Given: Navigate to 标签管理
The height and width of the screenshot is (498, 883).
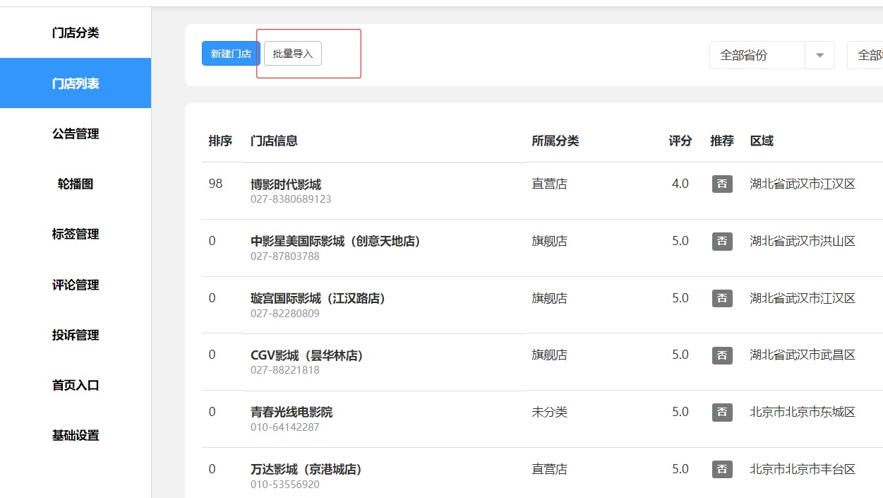Looking at the screenshot, I should 76,234.
